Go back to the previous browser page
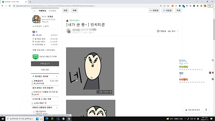The height and width of the screenshot is (121, 215). pyautogui.click(x=2, y=6)
